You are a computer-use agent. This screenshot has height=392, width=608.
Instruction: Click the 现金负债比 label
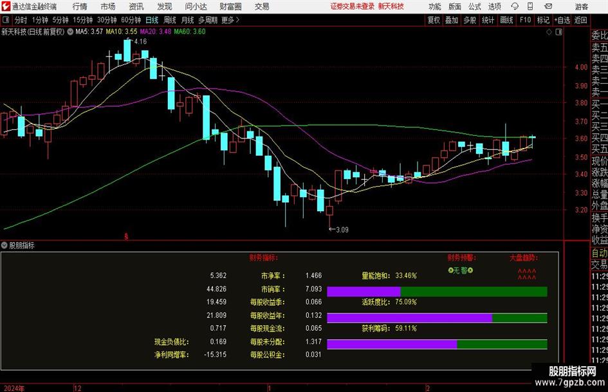[171, 342]
